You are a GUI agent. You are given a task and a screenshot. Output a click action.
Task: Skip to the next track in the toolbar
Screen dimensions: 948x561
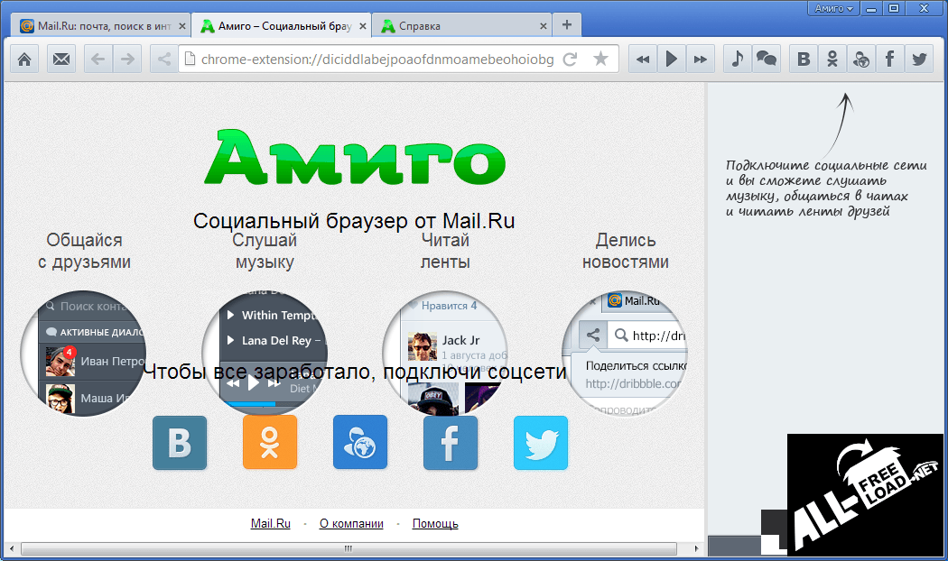pos(700,60)
